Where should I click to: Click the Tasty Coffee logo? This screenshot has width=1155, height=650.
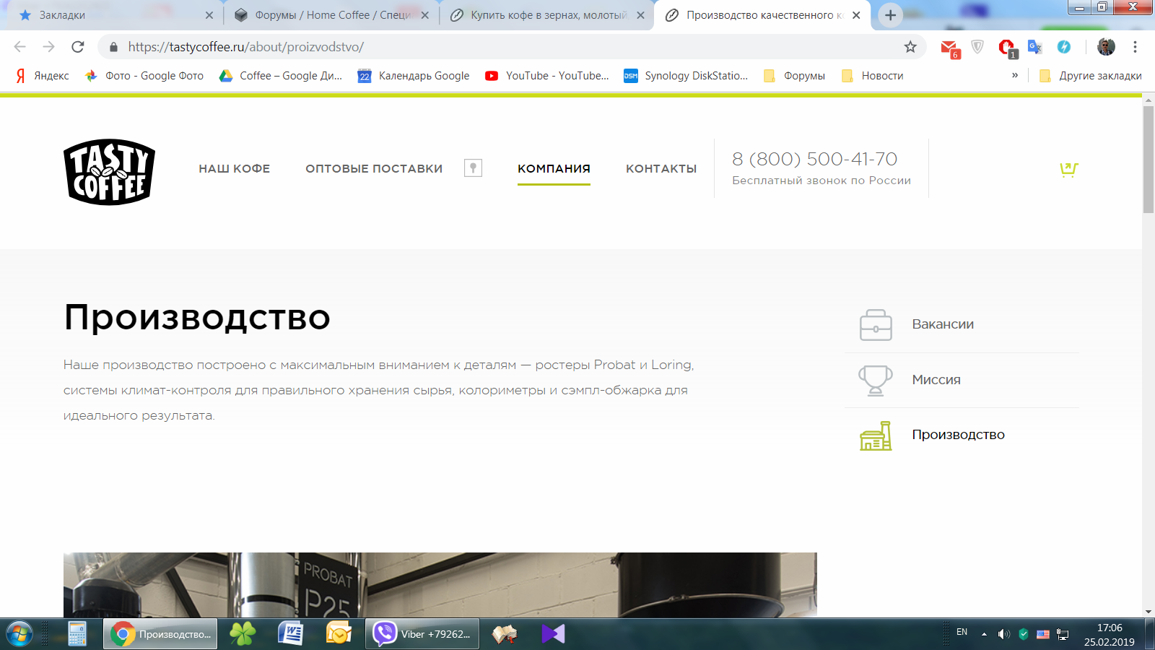coord(109,172)
